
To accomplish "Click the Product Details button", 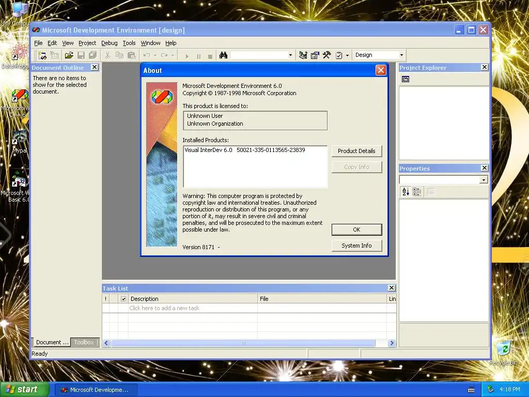I will (x=356, y=151).
